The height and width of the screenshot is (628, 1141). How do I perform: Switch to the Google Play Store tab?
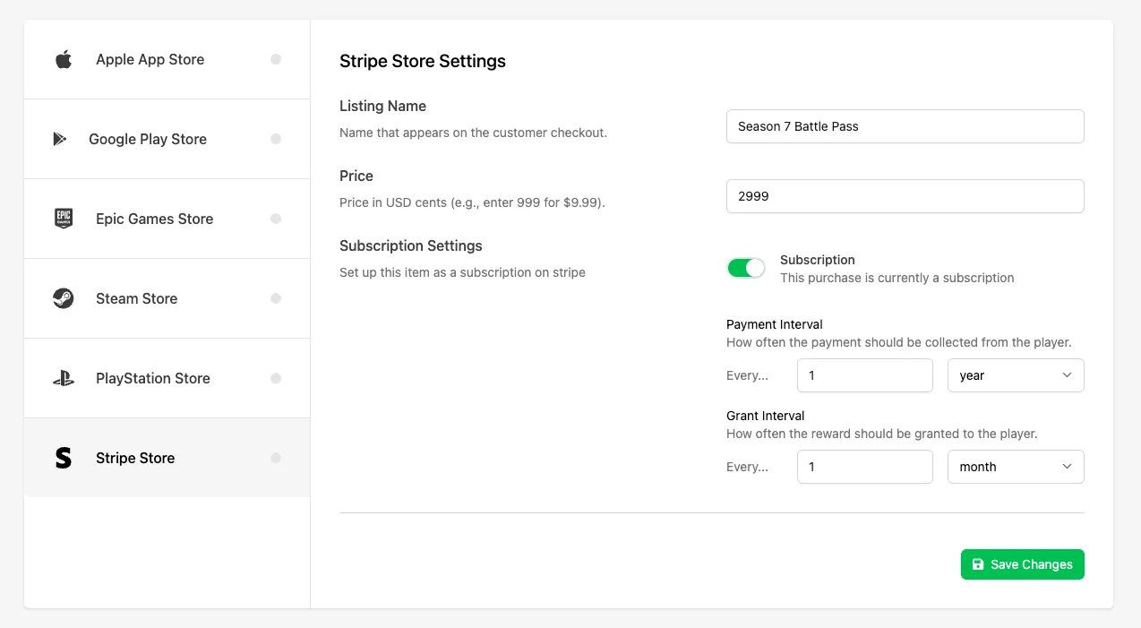pos(167,139)
